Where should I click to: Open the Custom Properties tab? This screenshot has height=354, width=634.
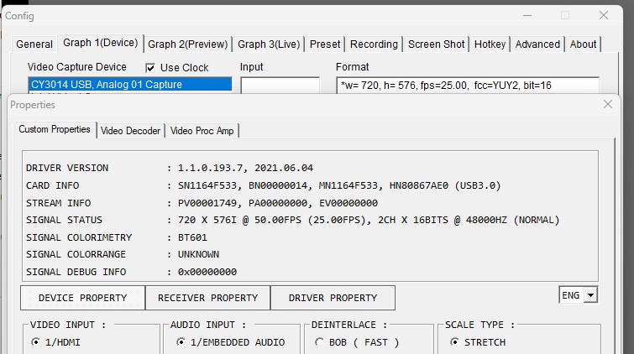pos(55,129)
